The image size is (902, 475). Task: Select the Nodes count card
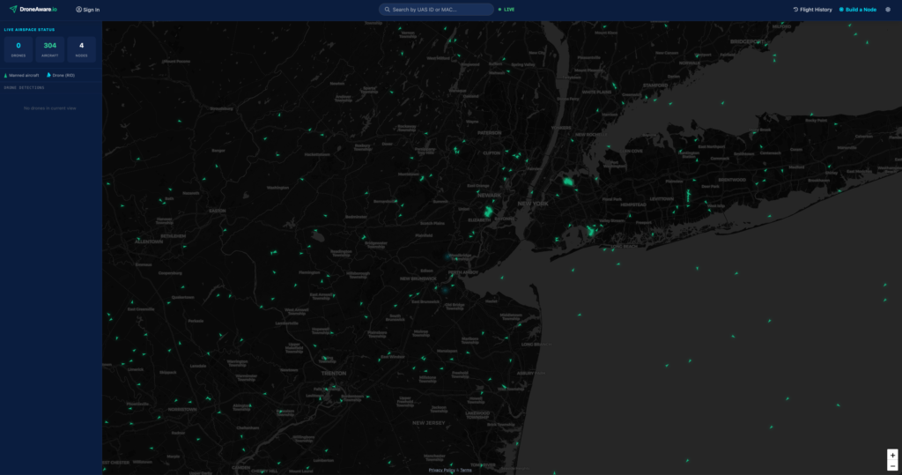(82, 48)
